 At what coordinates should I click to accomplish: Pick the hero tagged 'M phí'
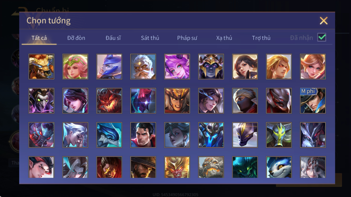(x=313, y=101)
